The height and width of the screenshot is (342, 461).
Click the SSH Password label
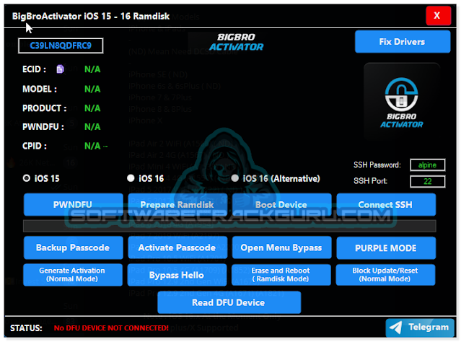point(377,165)
